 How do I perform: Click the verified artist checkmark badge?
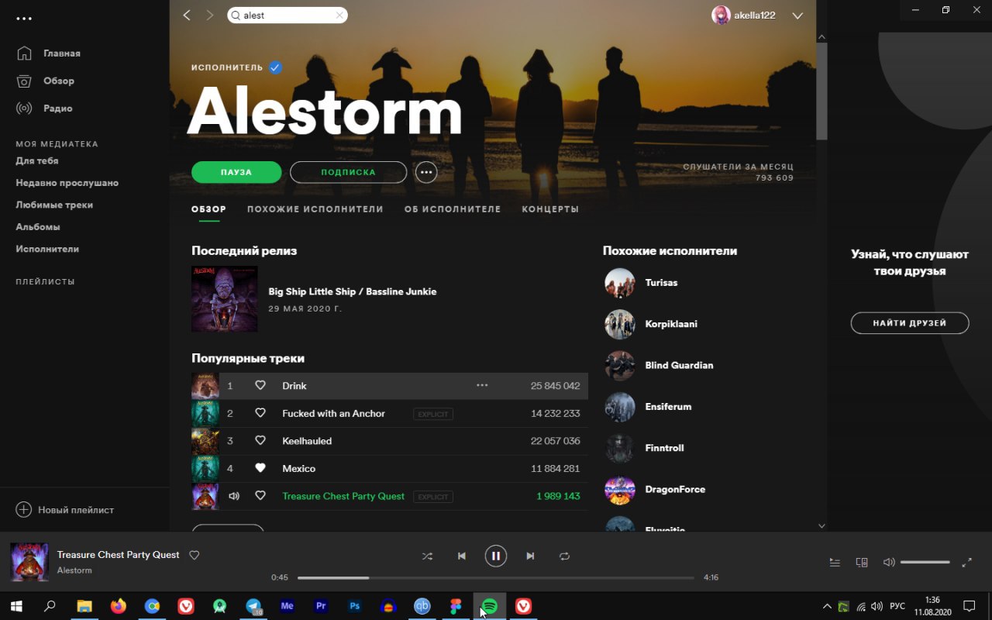pyautogui.click(x=275, y=67)
